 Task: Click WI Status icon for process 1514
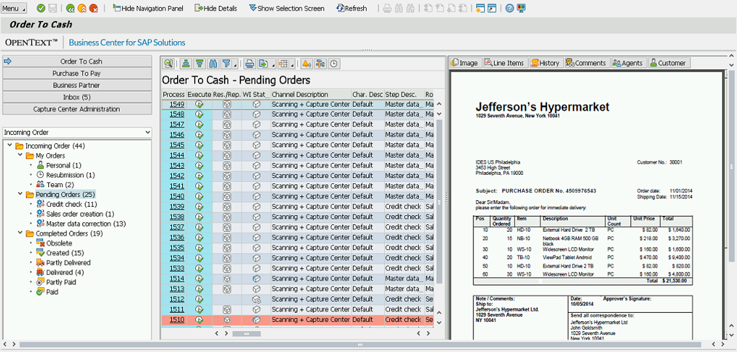[257, 278]
